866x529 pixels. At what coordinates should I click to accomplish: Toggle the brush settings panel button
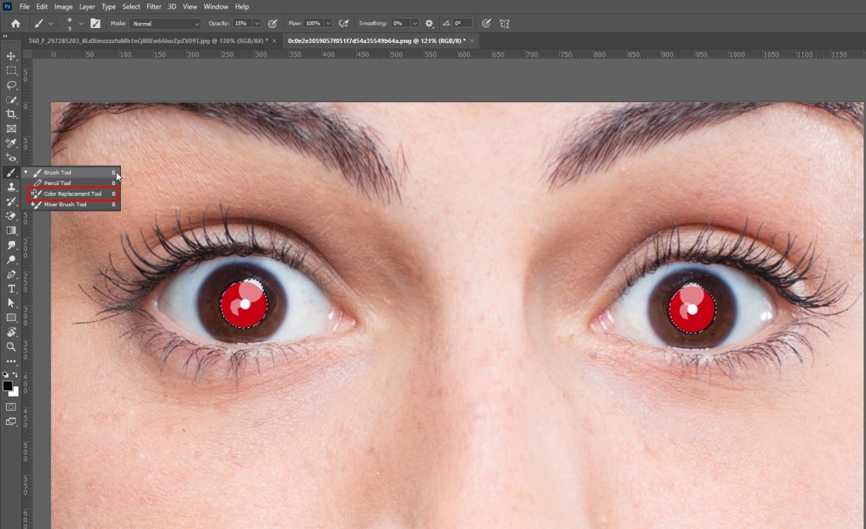96,24
